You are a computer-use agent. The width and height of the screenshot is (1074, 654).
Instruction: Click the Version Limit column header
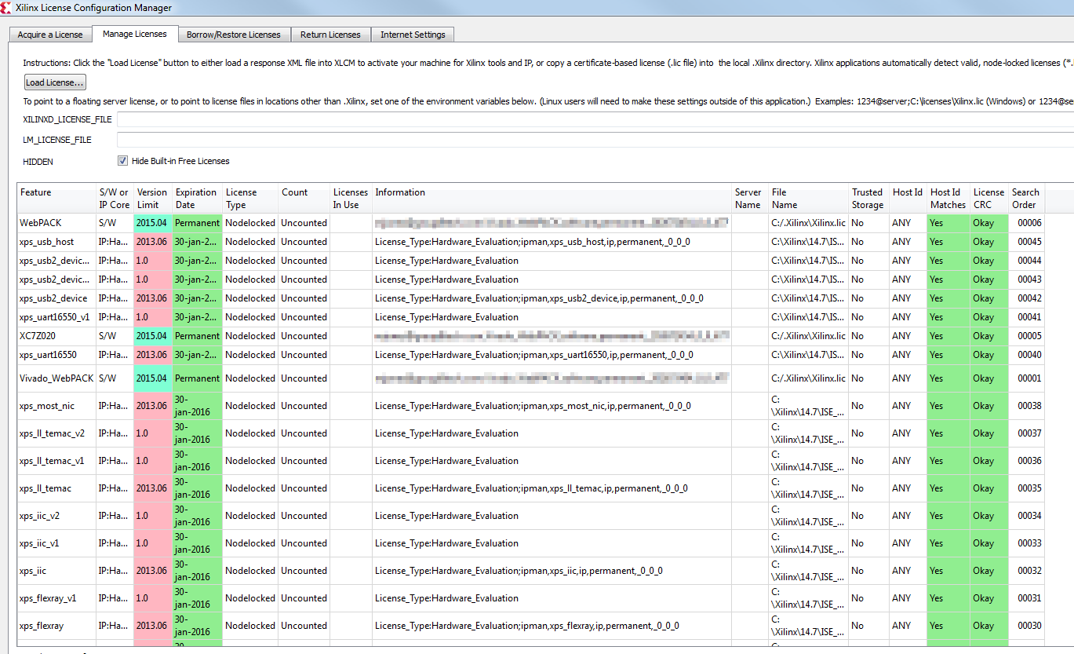tap(152, 198)
